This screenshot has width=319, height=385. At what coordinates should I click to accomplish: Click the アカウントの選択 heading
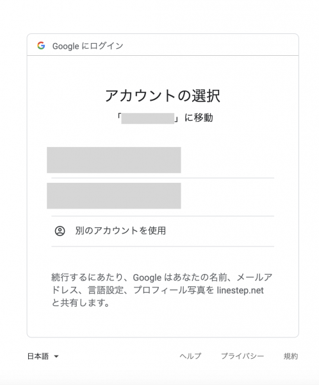(163, 96)
